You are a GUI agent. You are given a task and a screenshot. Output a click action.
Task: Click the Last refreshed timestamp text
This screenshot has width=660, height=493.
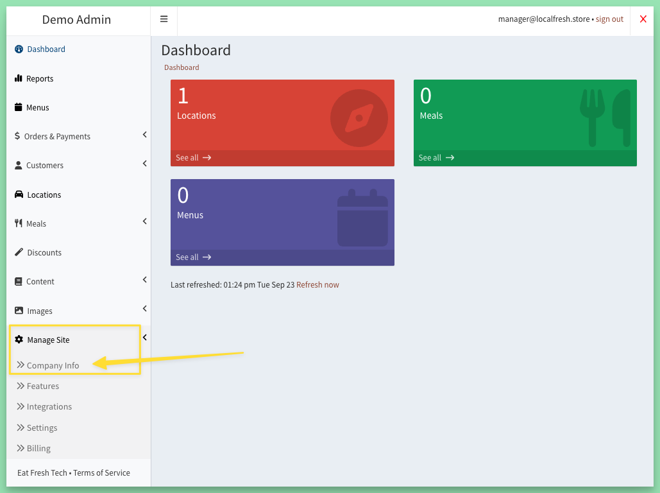(232, 285)
